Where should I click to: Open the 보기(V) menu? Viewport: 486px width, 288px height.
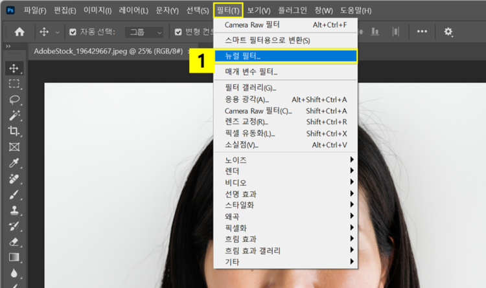pos(259,10)
